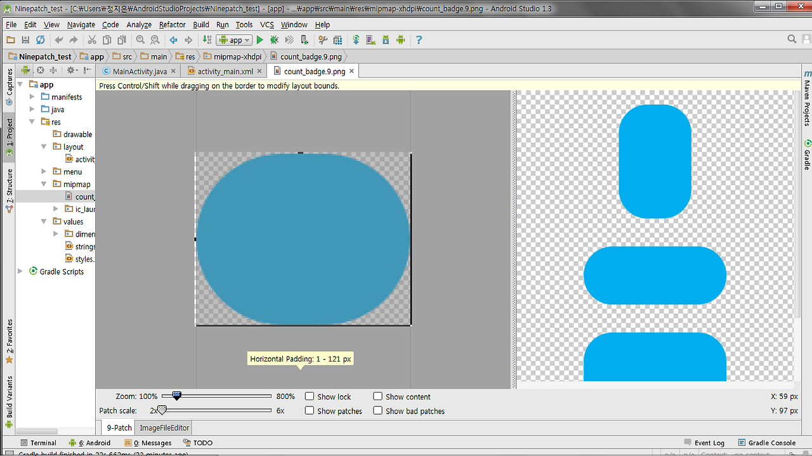
Task: Click the Save All floppy disk icon
Action: (25, 40)
